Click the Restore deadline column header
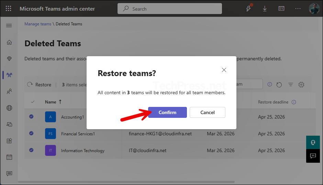Image resolution: width=323 pixels, height=185 pixels. click(x=273, y=102)
